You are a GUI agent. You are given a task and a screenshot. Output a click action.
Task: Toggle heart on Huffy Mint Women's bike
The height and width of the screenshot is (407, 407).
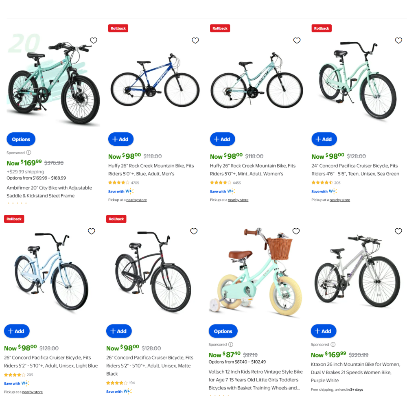click(297, 40)
